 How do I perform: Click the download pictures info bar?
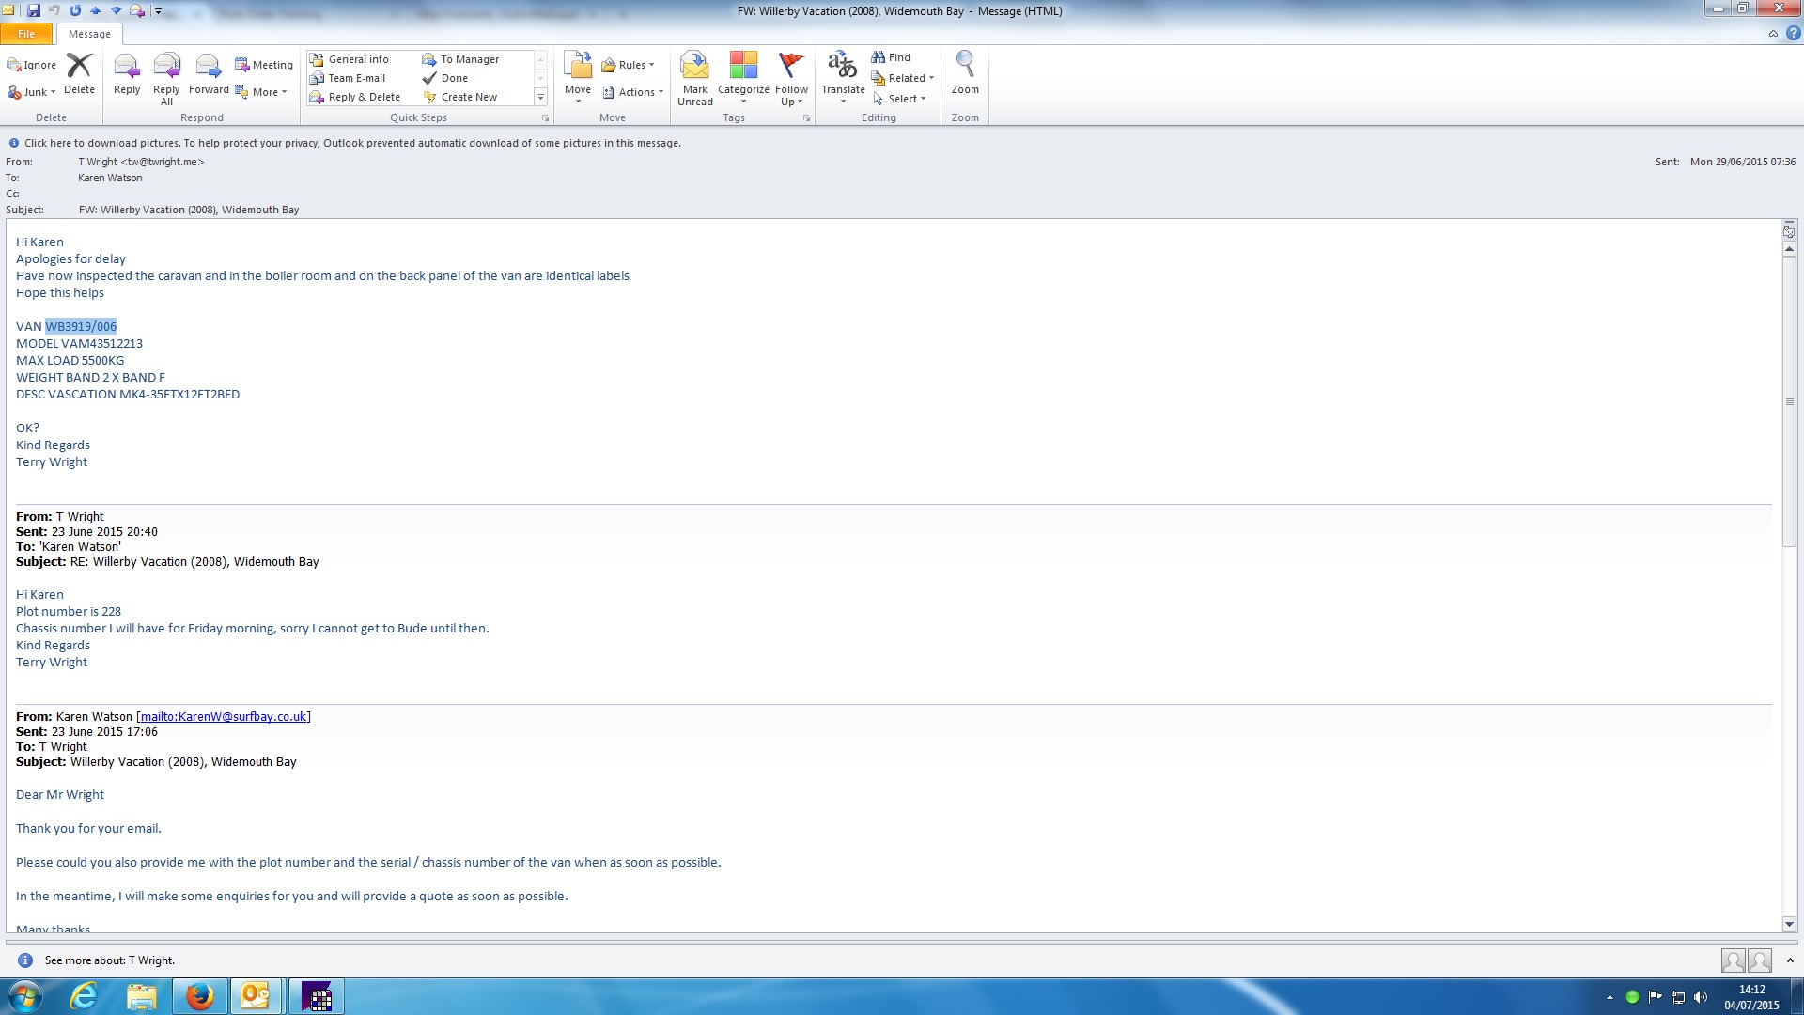click(x=351, y=143)
